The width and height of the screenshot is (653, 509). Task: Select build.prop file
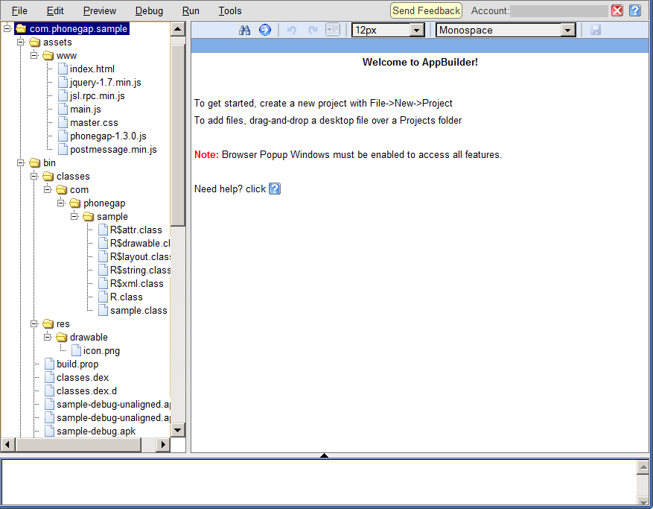coord(77,364)
